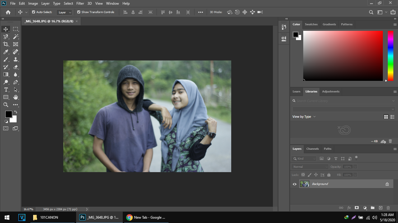The height and width of the screenshot is (223, 398).
Task: Click the rainbow hue slider strip
Action: coord(390,56)
